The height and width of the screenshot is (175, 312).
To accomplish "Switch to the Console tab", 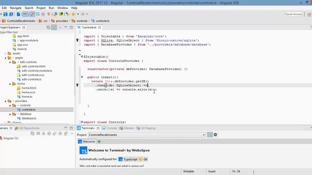I will pyautogui.click(x=110, y=128).
